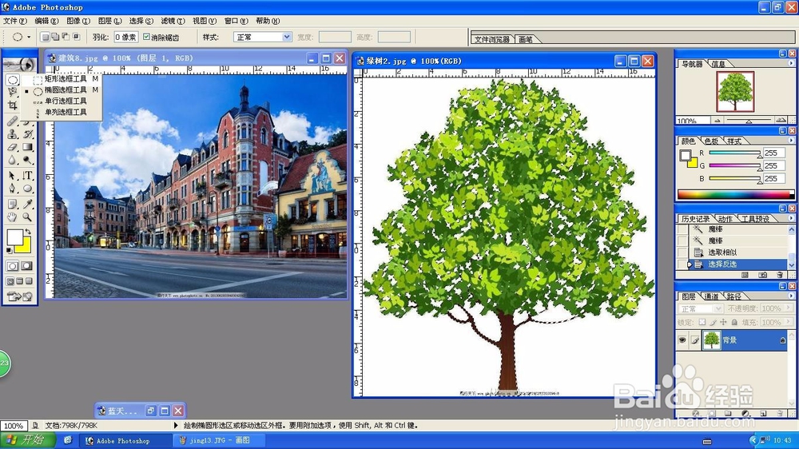
Task: Switch to the 色板 swatches tab
Action: coord(711,141)
